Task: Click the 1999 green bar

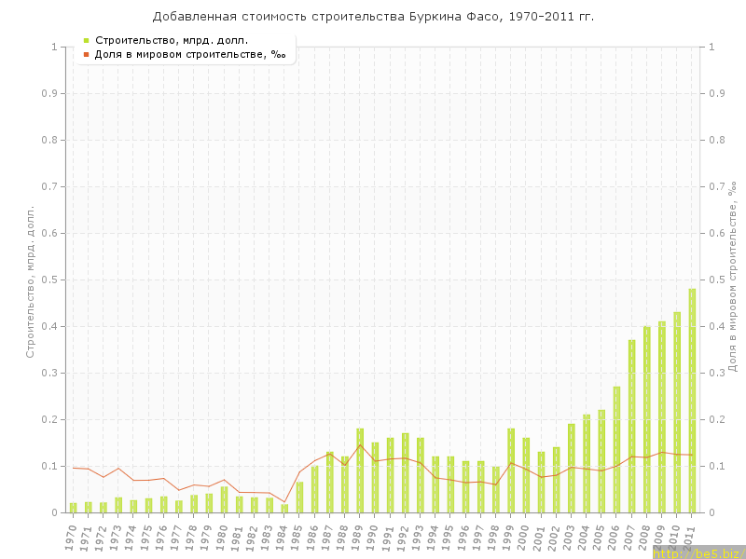Action: pyautogui.click(x=511, y=470)
